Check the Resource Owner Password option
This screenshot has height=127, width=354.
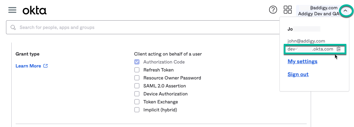pyautogui.click(x=137, y=78)
